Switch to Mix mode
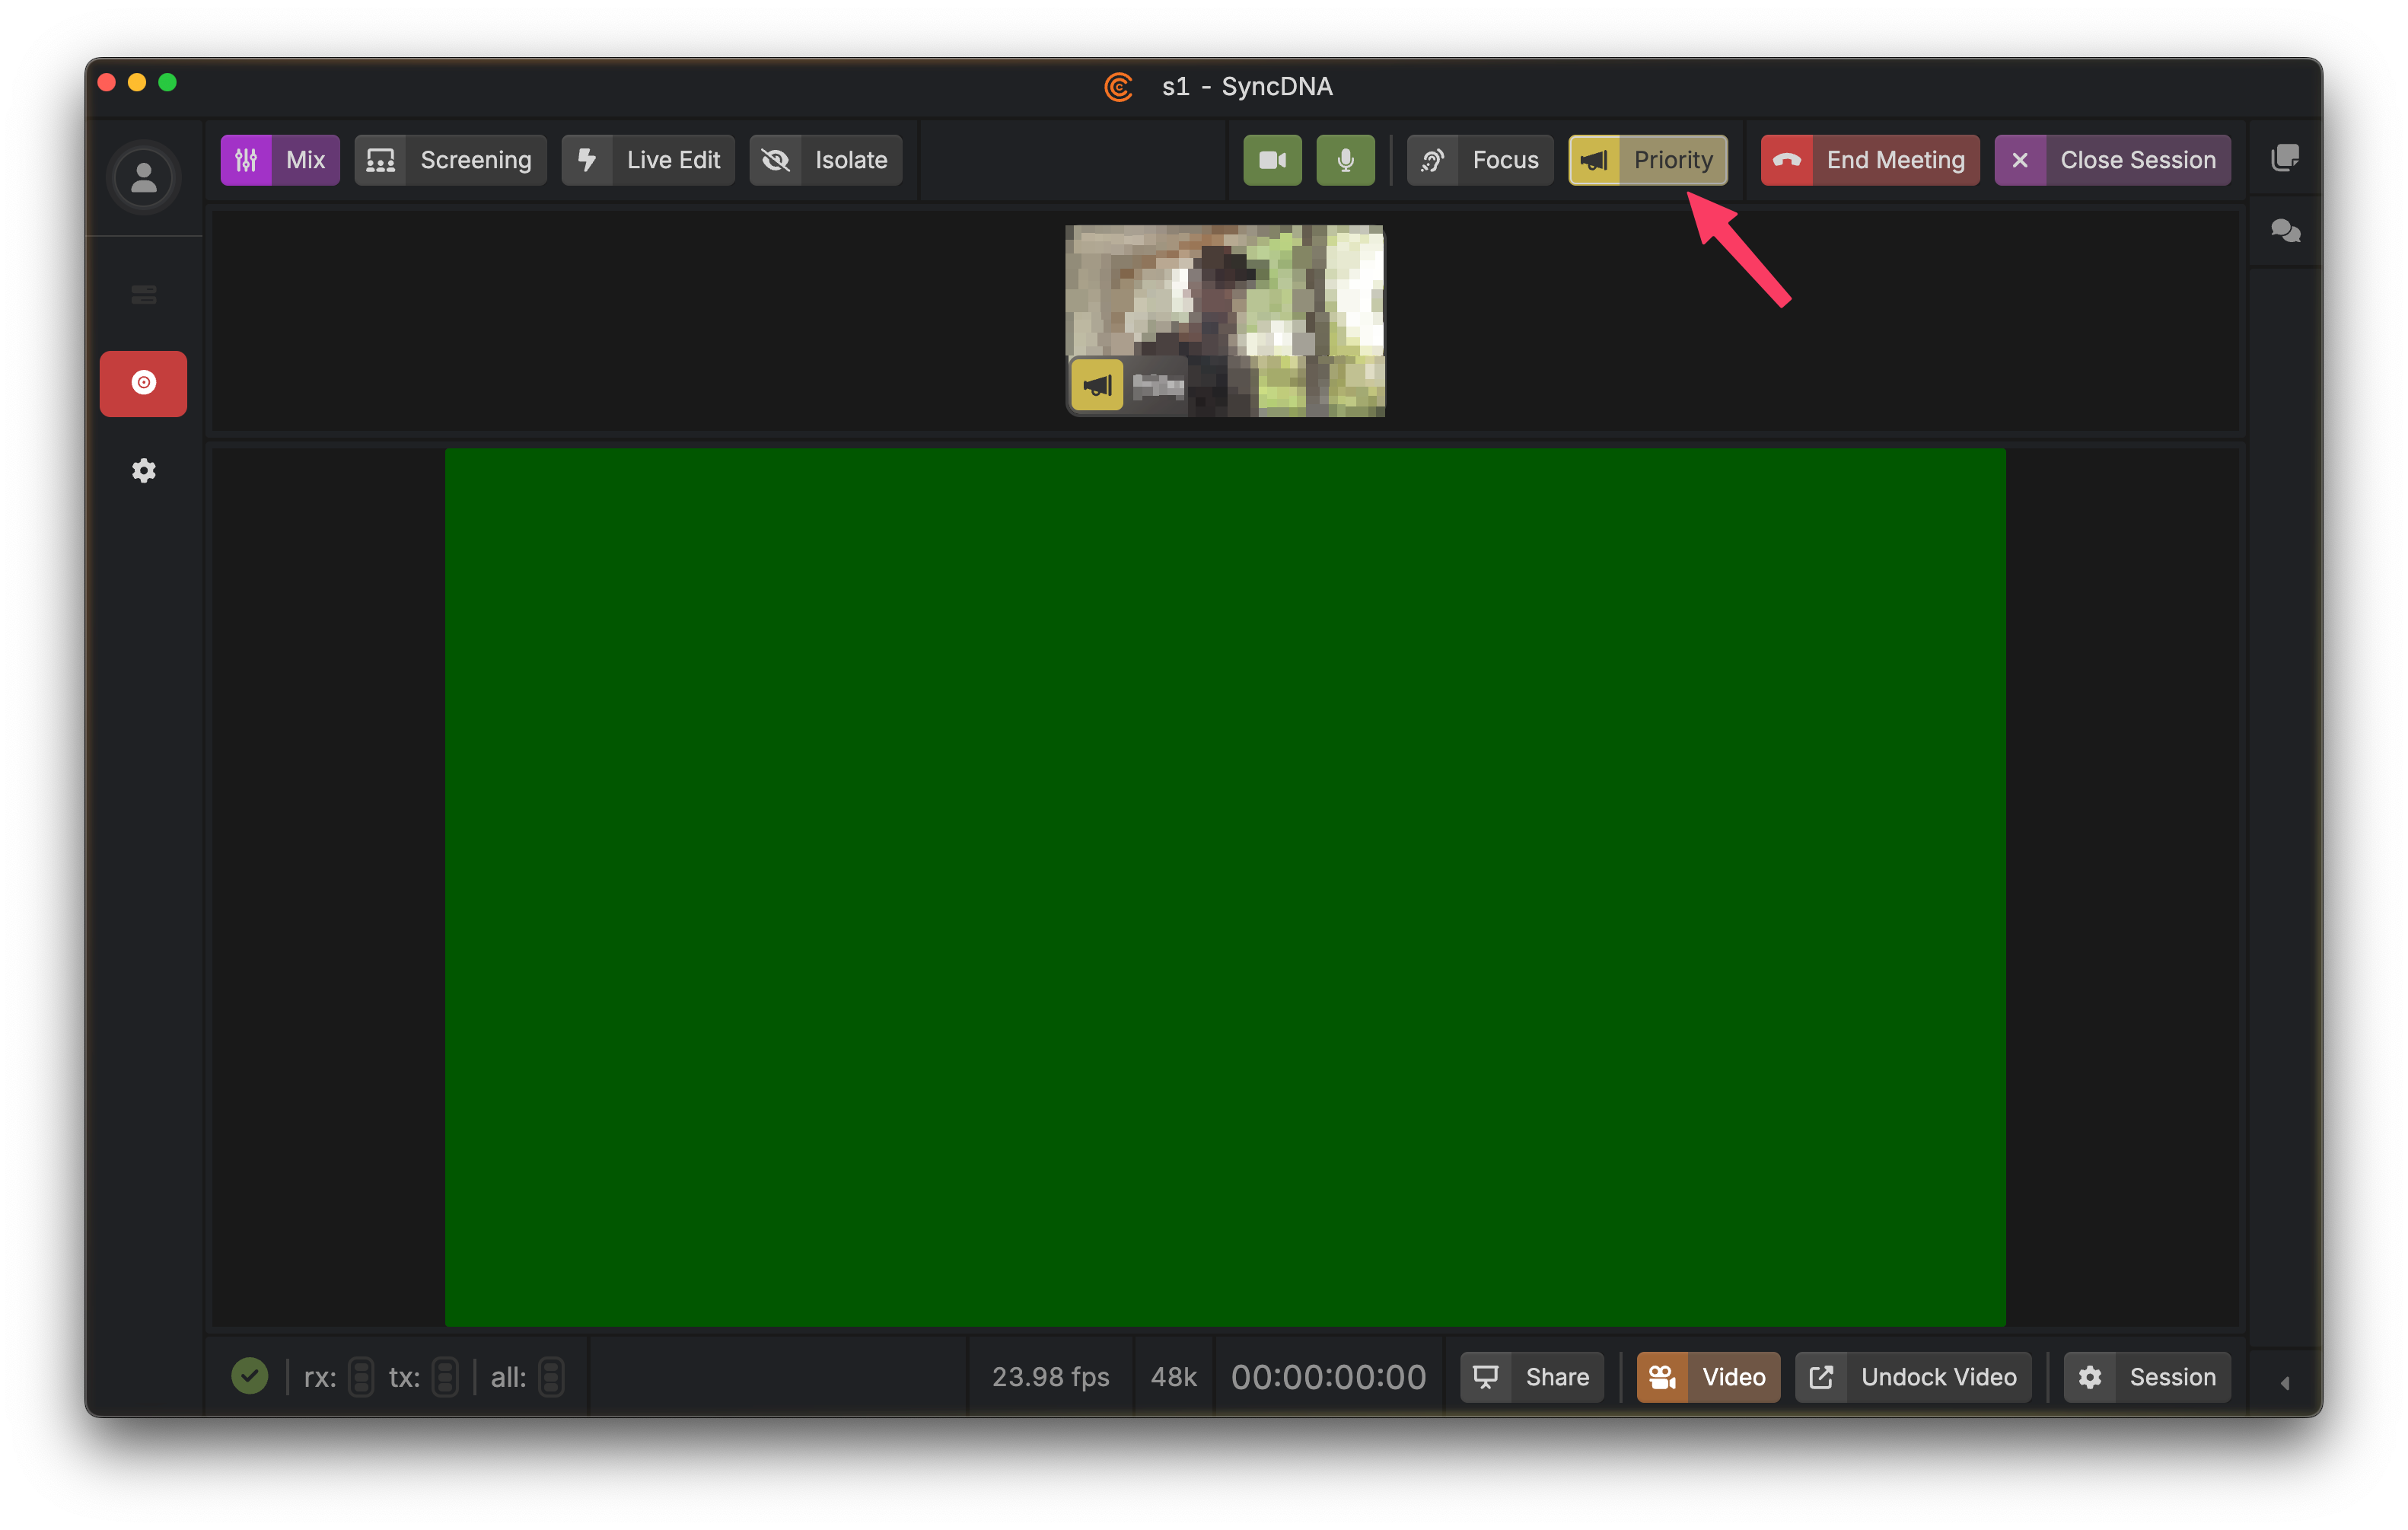The height and width of the screenshot is (1530, 2408). tap(279, 160)
